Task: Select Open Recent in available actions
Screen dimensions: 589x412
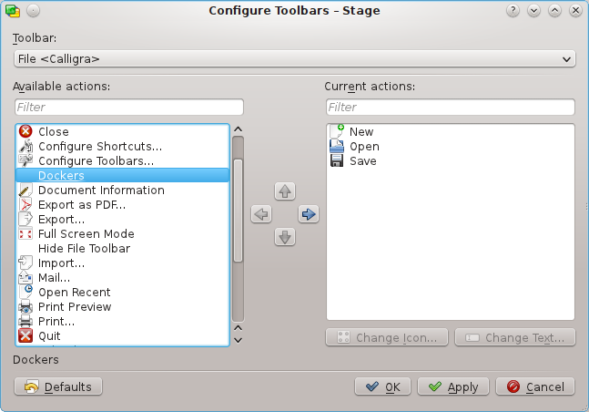Action: (74, 293)
